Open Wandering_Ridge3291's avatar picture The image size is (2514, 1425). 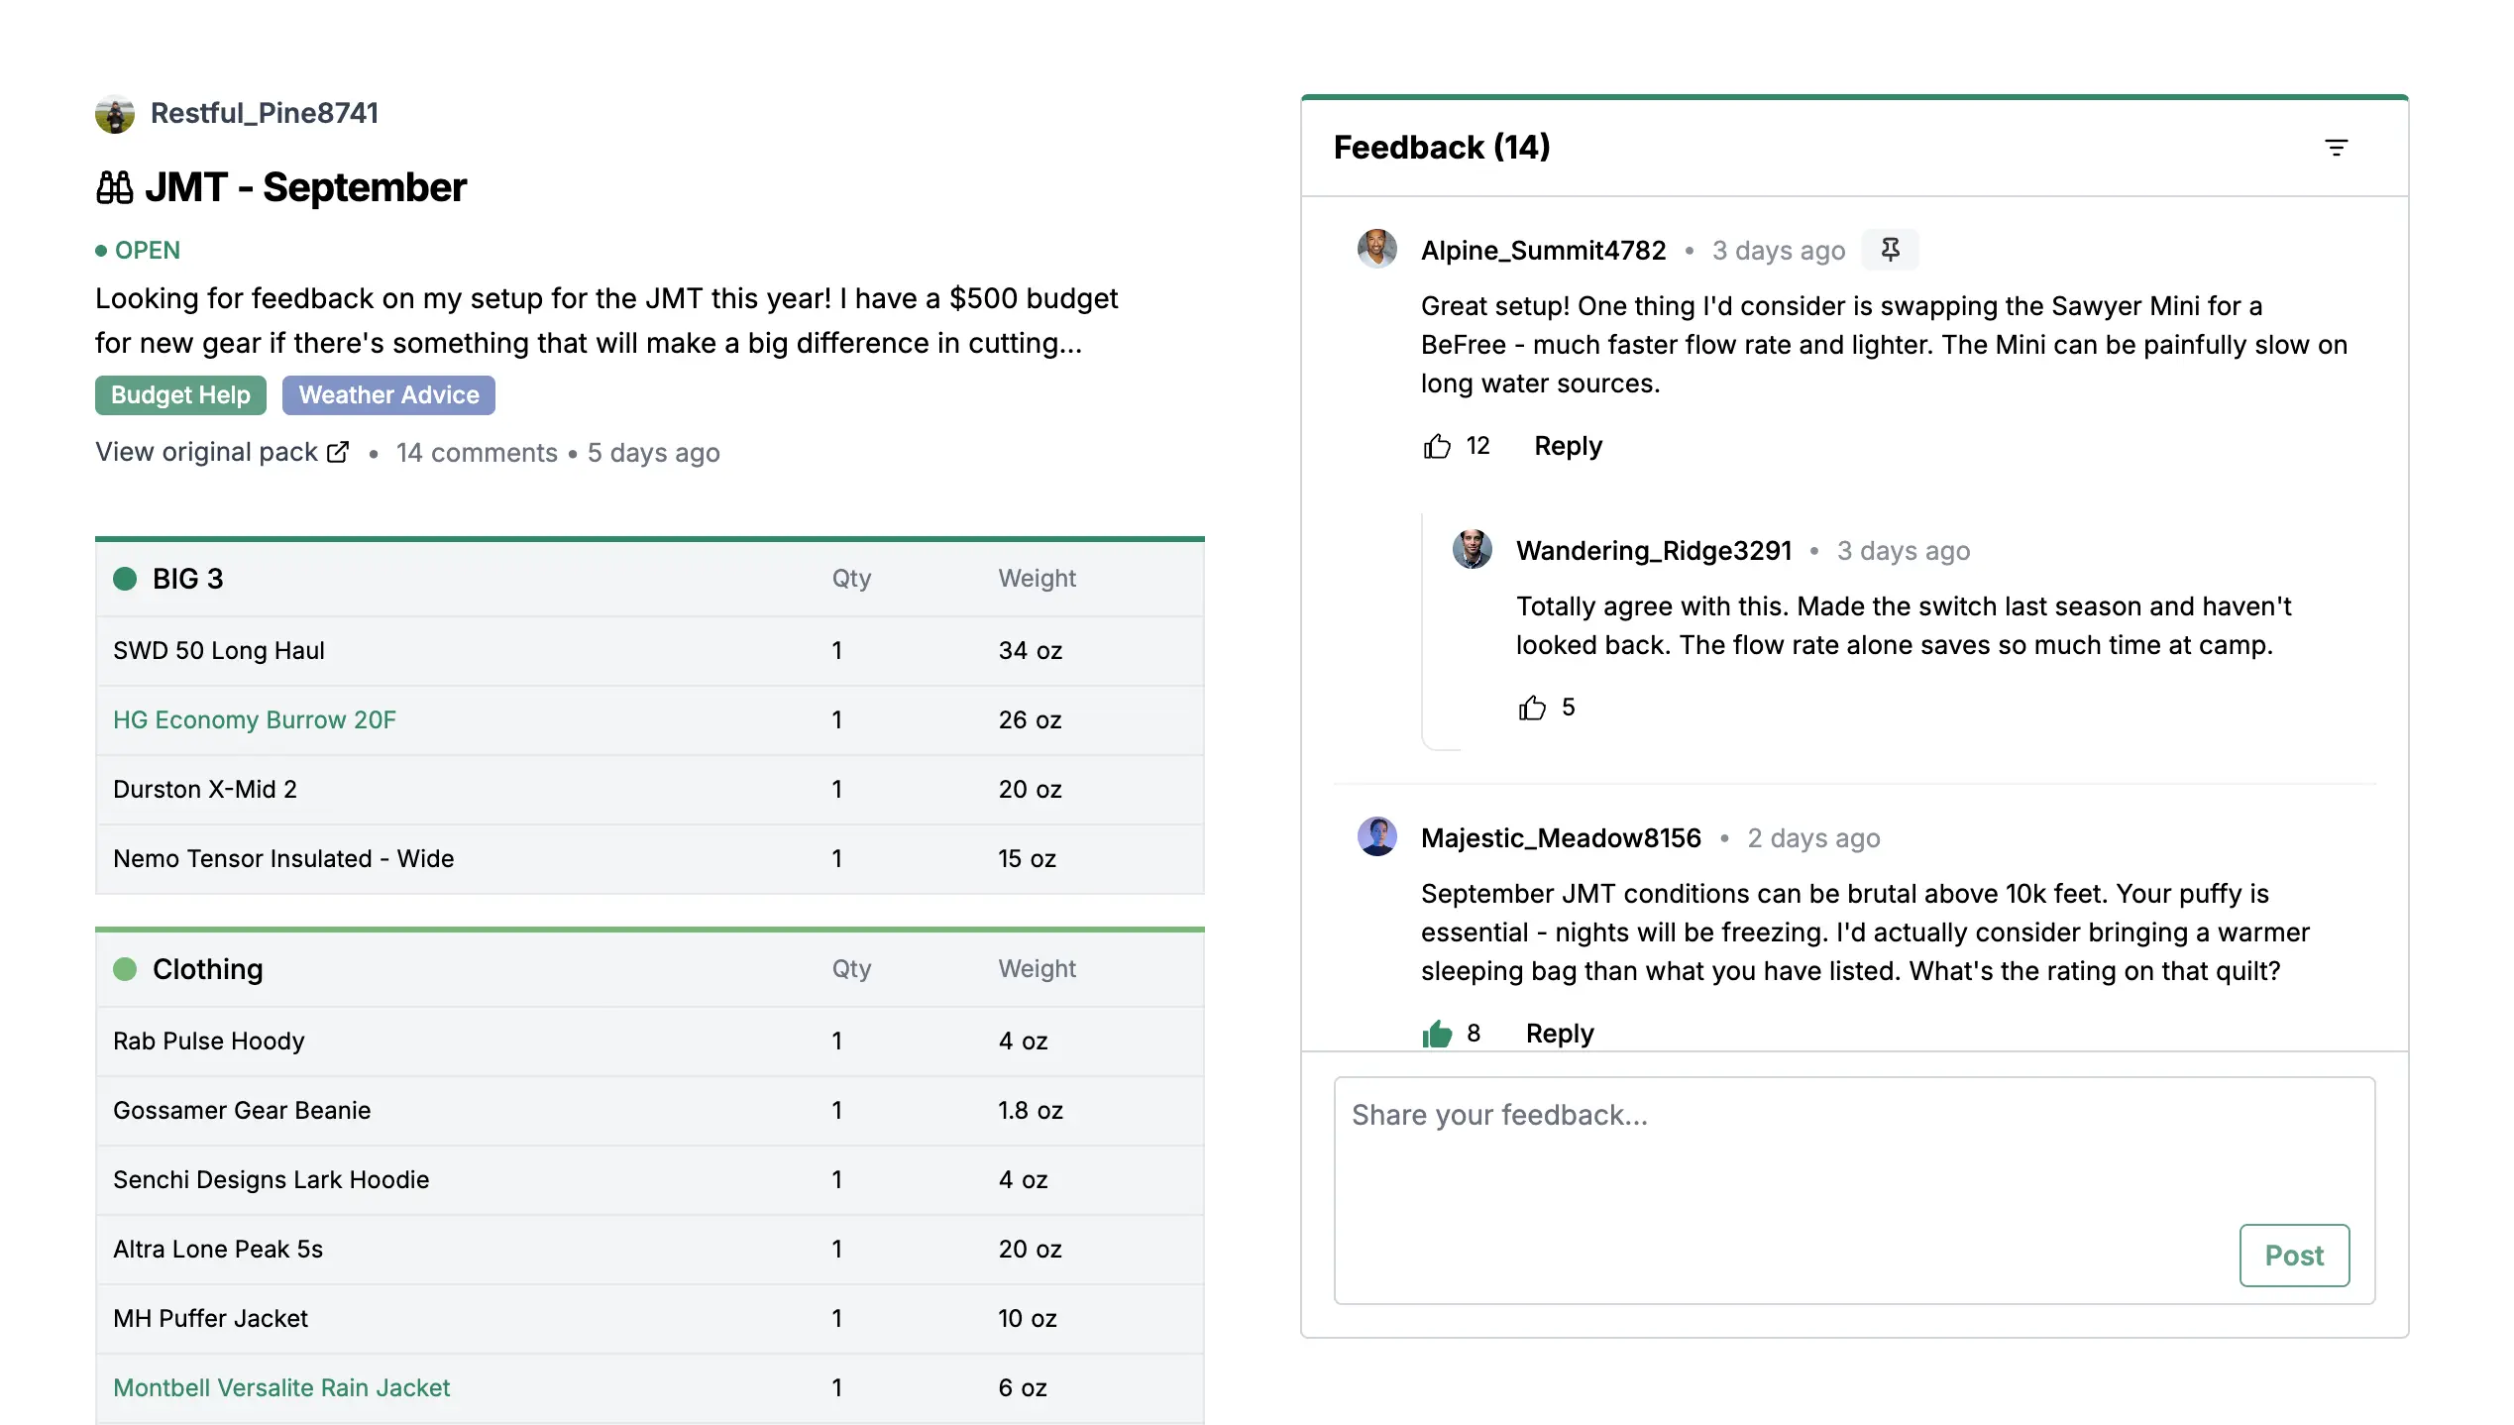pos(1472,549)
